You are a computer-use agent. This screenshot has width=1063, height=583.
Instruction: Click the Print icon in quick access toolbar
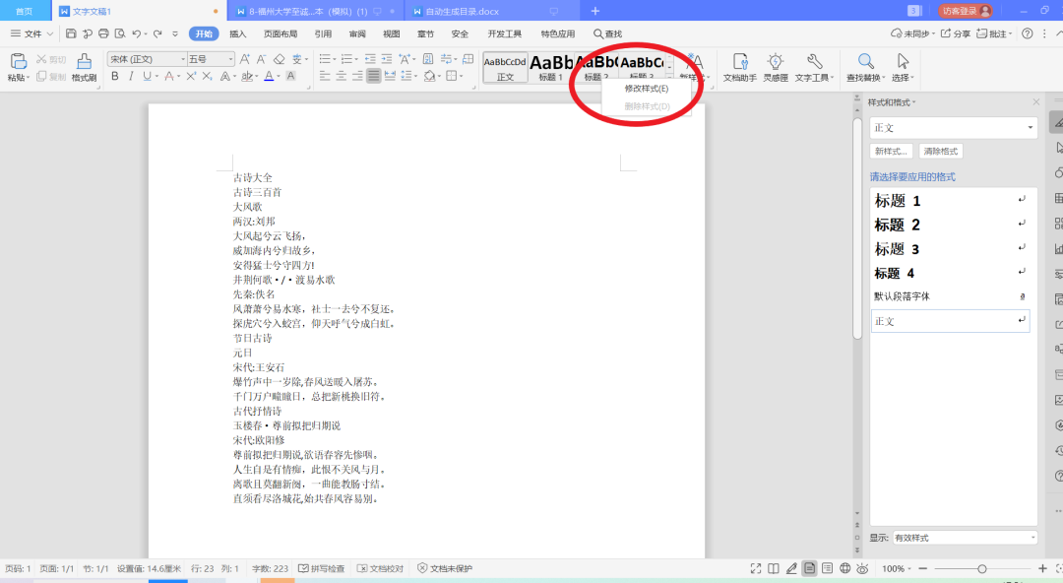tap(103, 33)
